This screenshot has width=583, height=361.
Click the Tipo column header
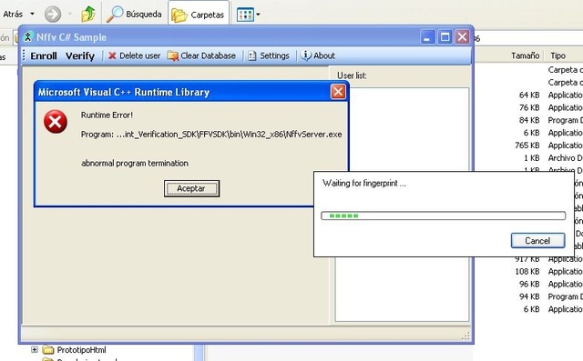(558, 55)
